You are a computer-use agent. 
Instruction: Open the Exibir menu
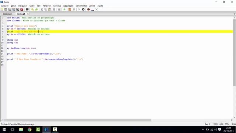(32, 6)
